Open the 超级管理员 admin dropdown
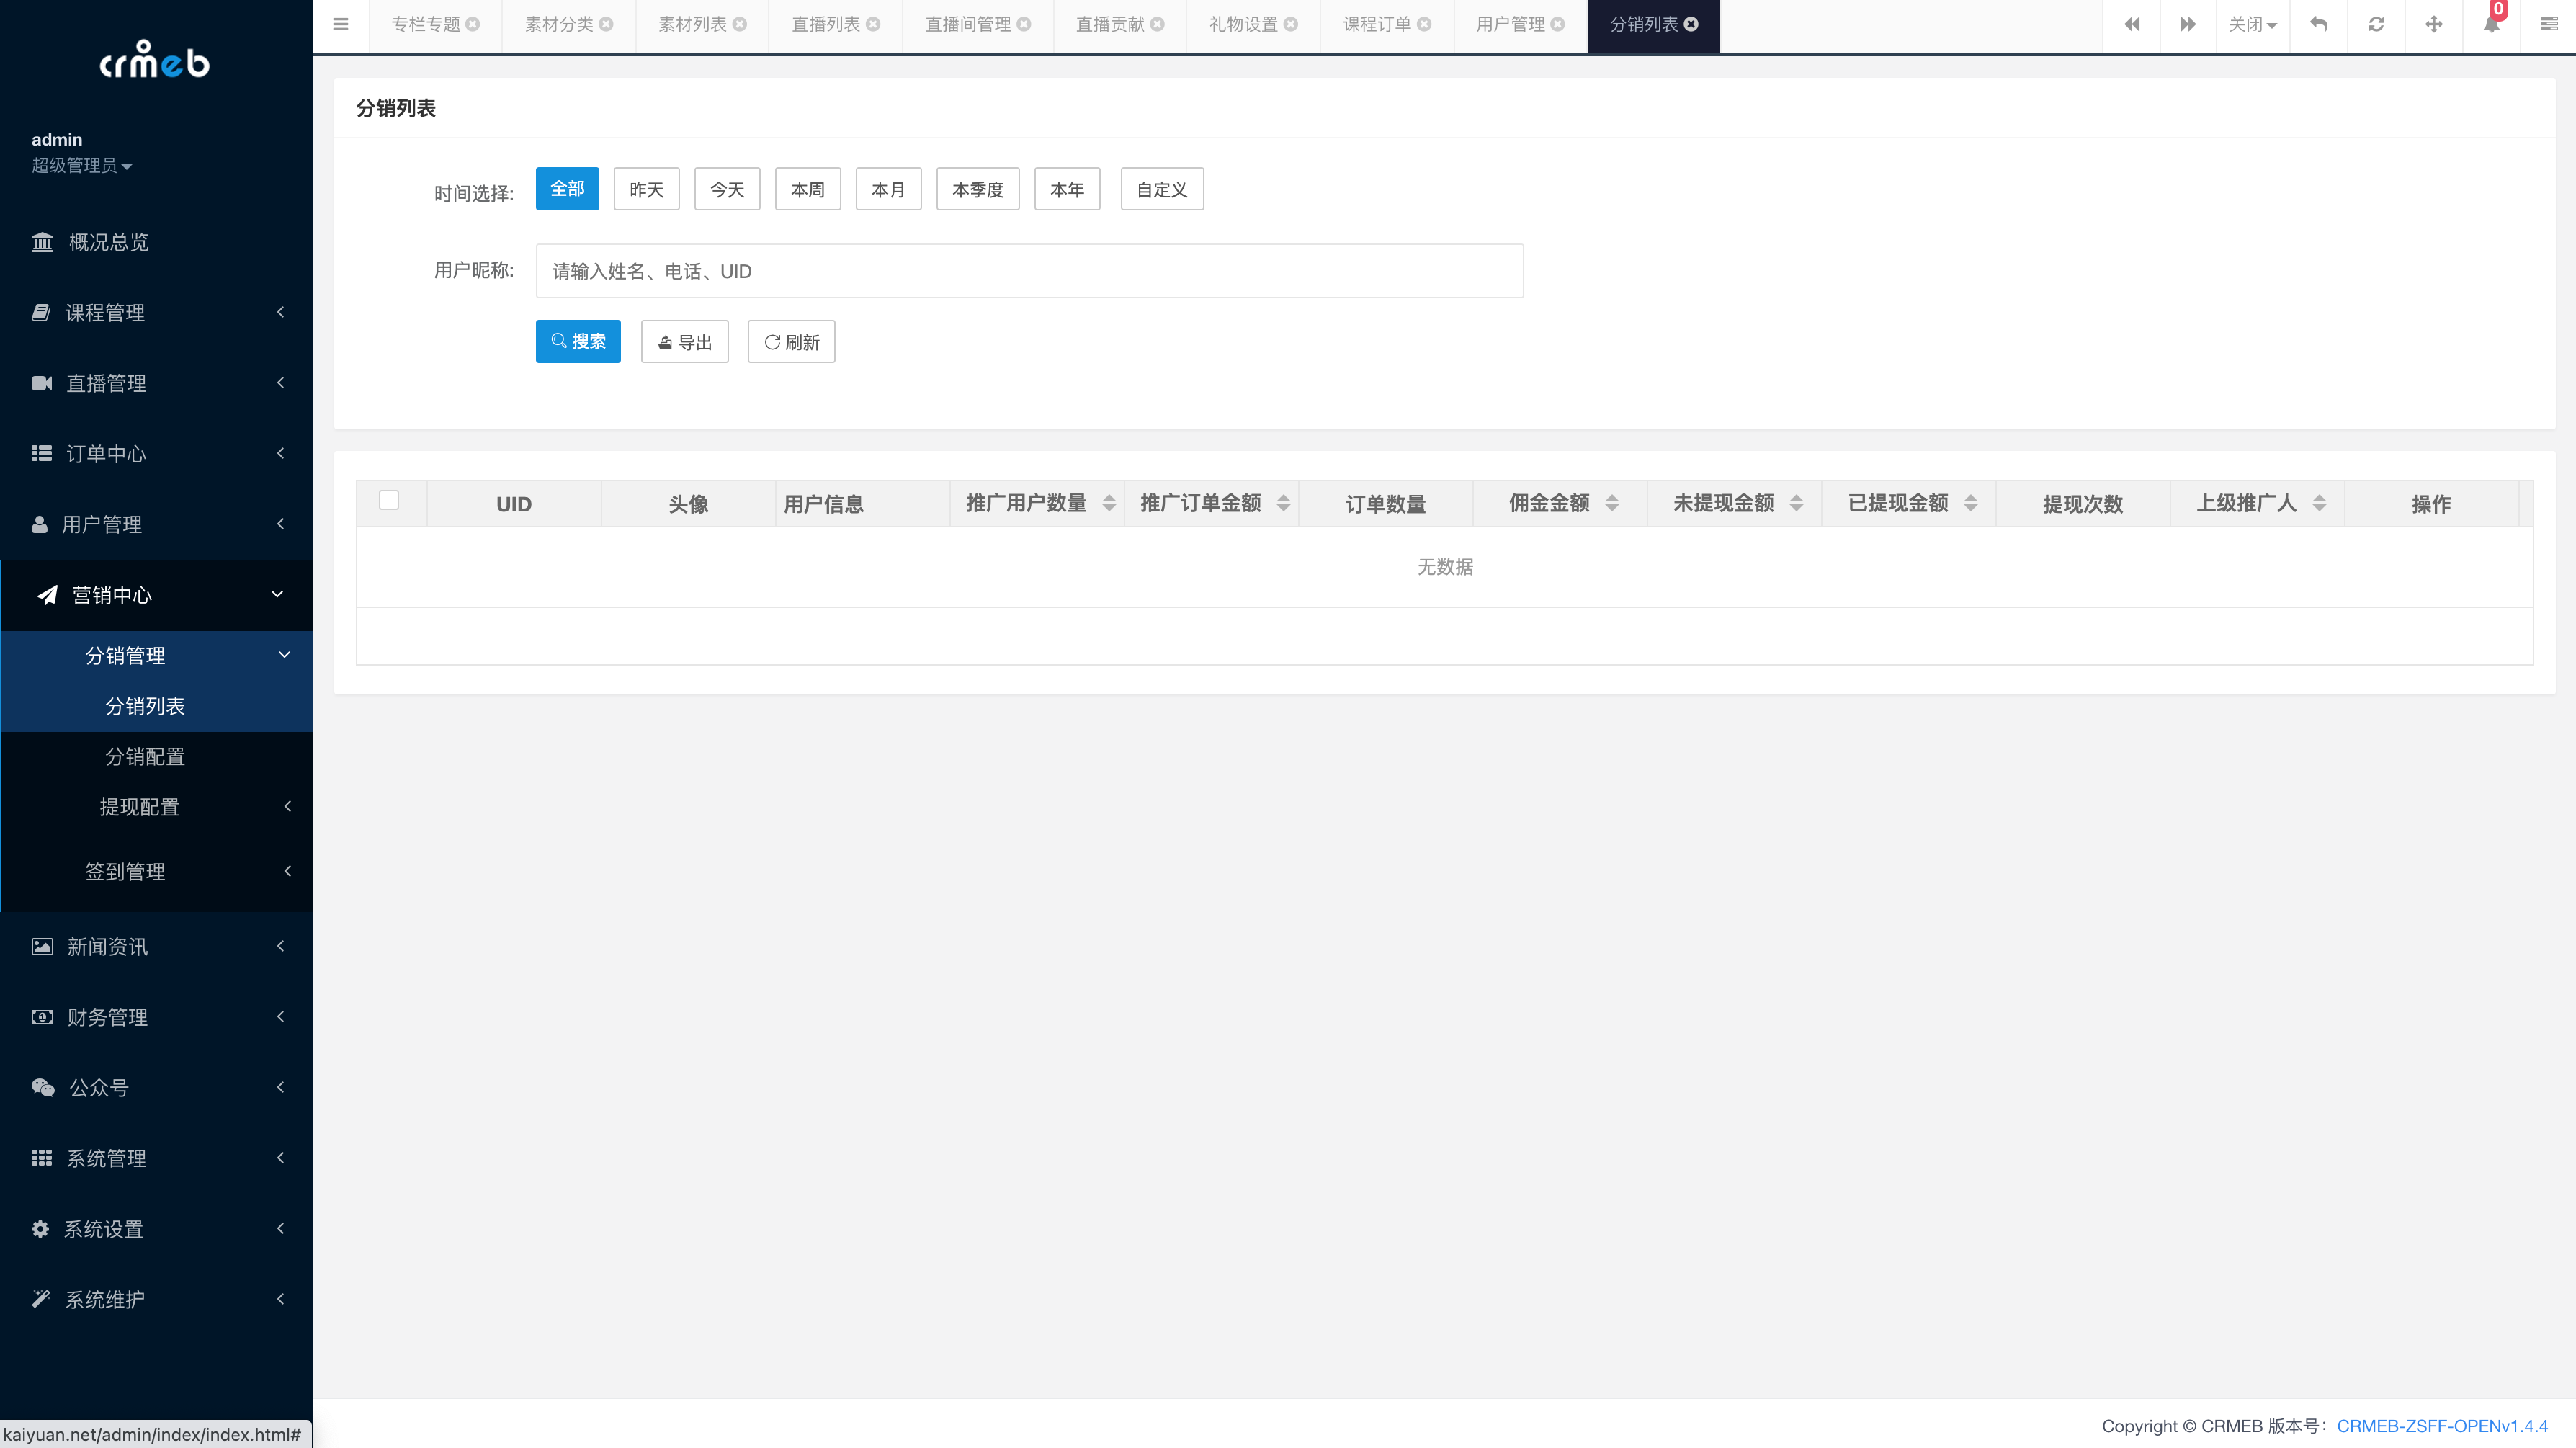This screenshot has width=2576, height=1448. pos(81,166)
